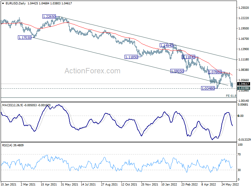This screenshot has height=188, width=251.
Task: Click the current price tag 1.04617
Action: tap(243, 84)
